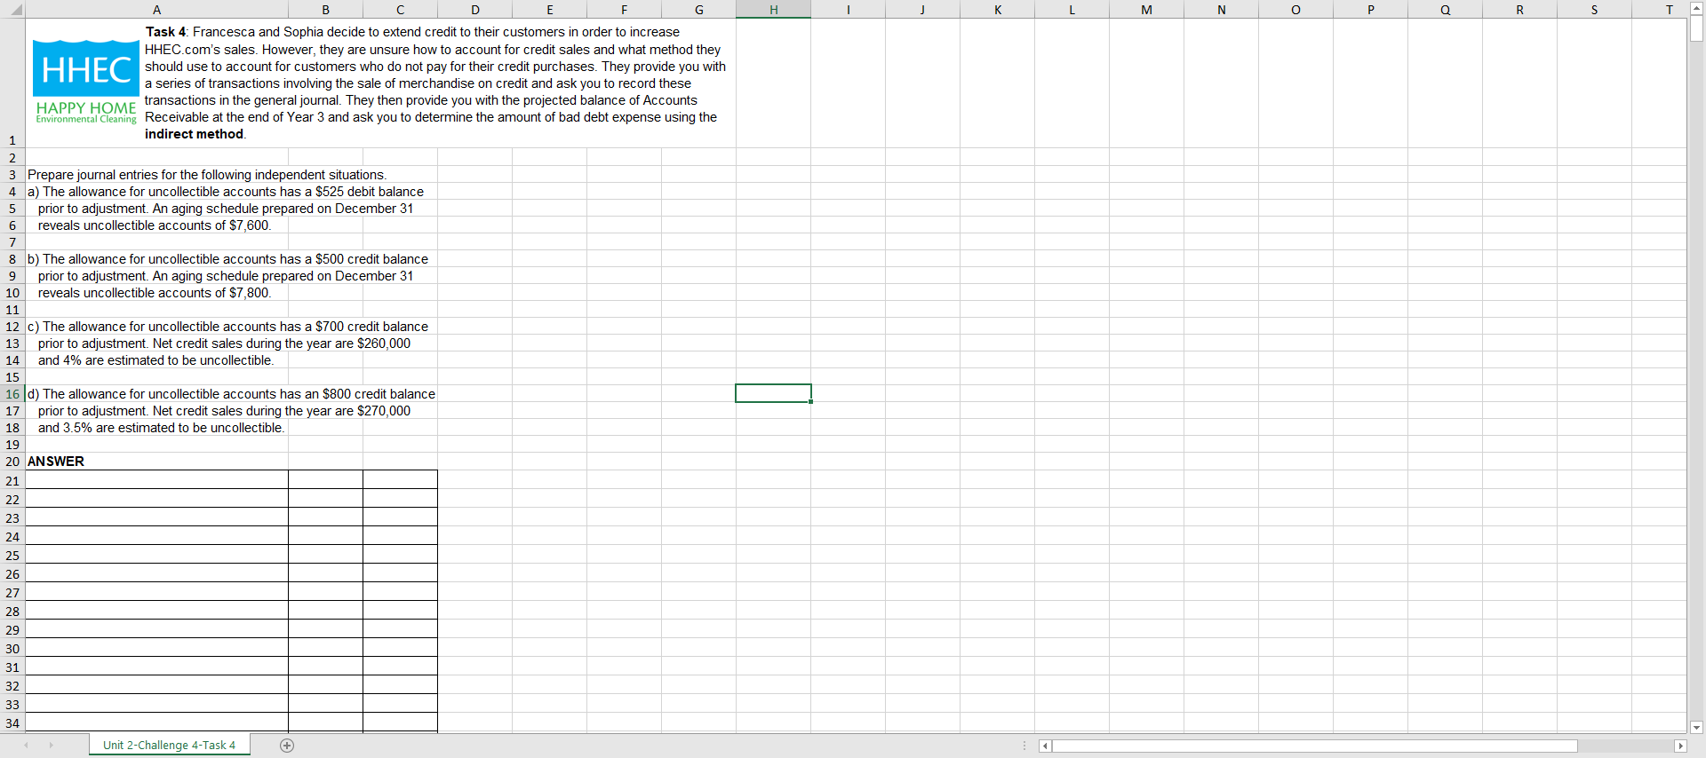The image size is (1706, 758).
Task: Click text 'and 3.5% are estimated to be uncollectible.'
Action: coord(162,428)
